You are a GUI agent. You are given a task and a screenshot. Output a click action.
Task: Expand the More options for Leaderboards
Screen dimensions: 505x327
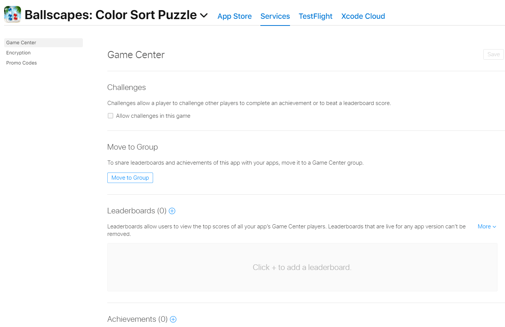point(486,226)
